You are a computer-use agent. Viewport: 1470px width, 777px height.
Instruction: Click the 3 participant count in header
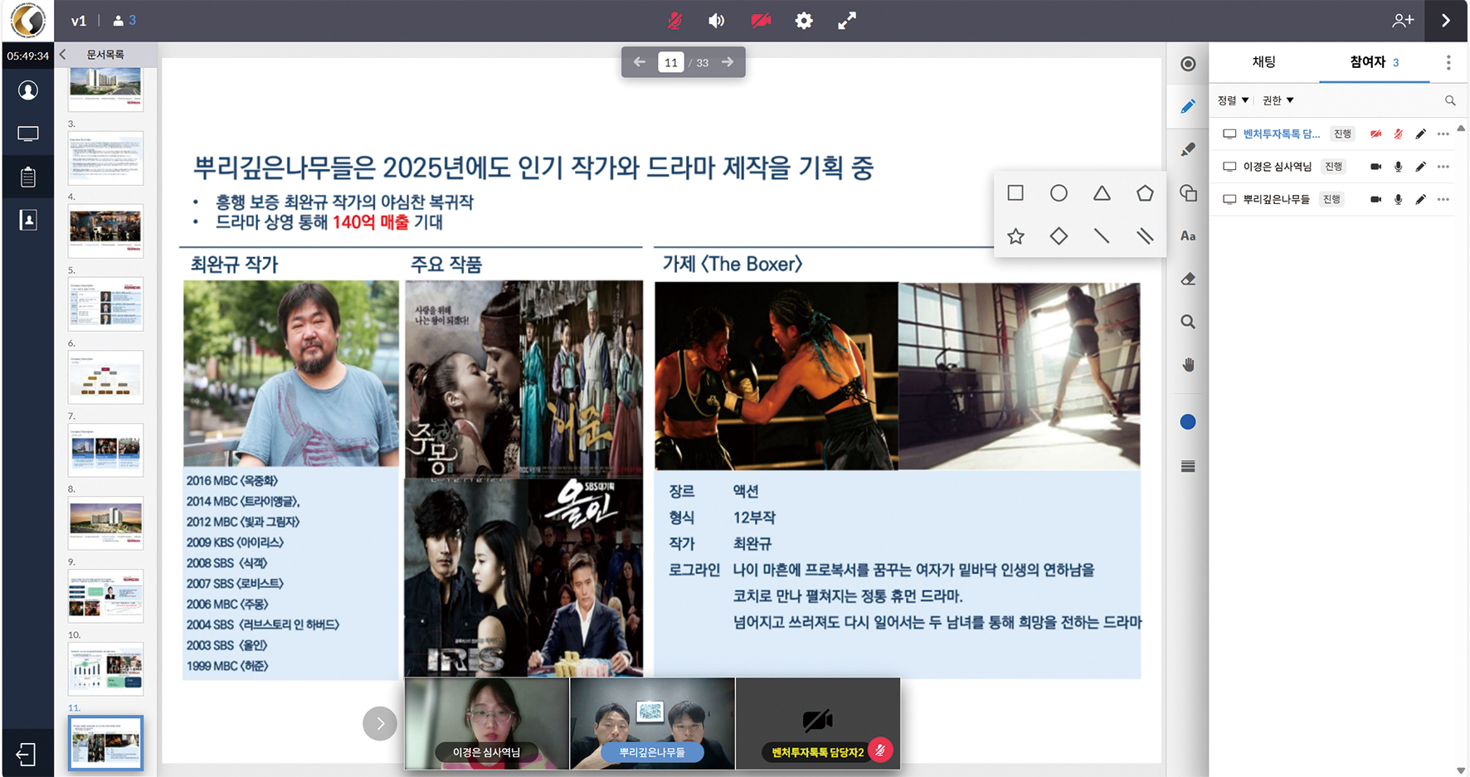point(125,21)
